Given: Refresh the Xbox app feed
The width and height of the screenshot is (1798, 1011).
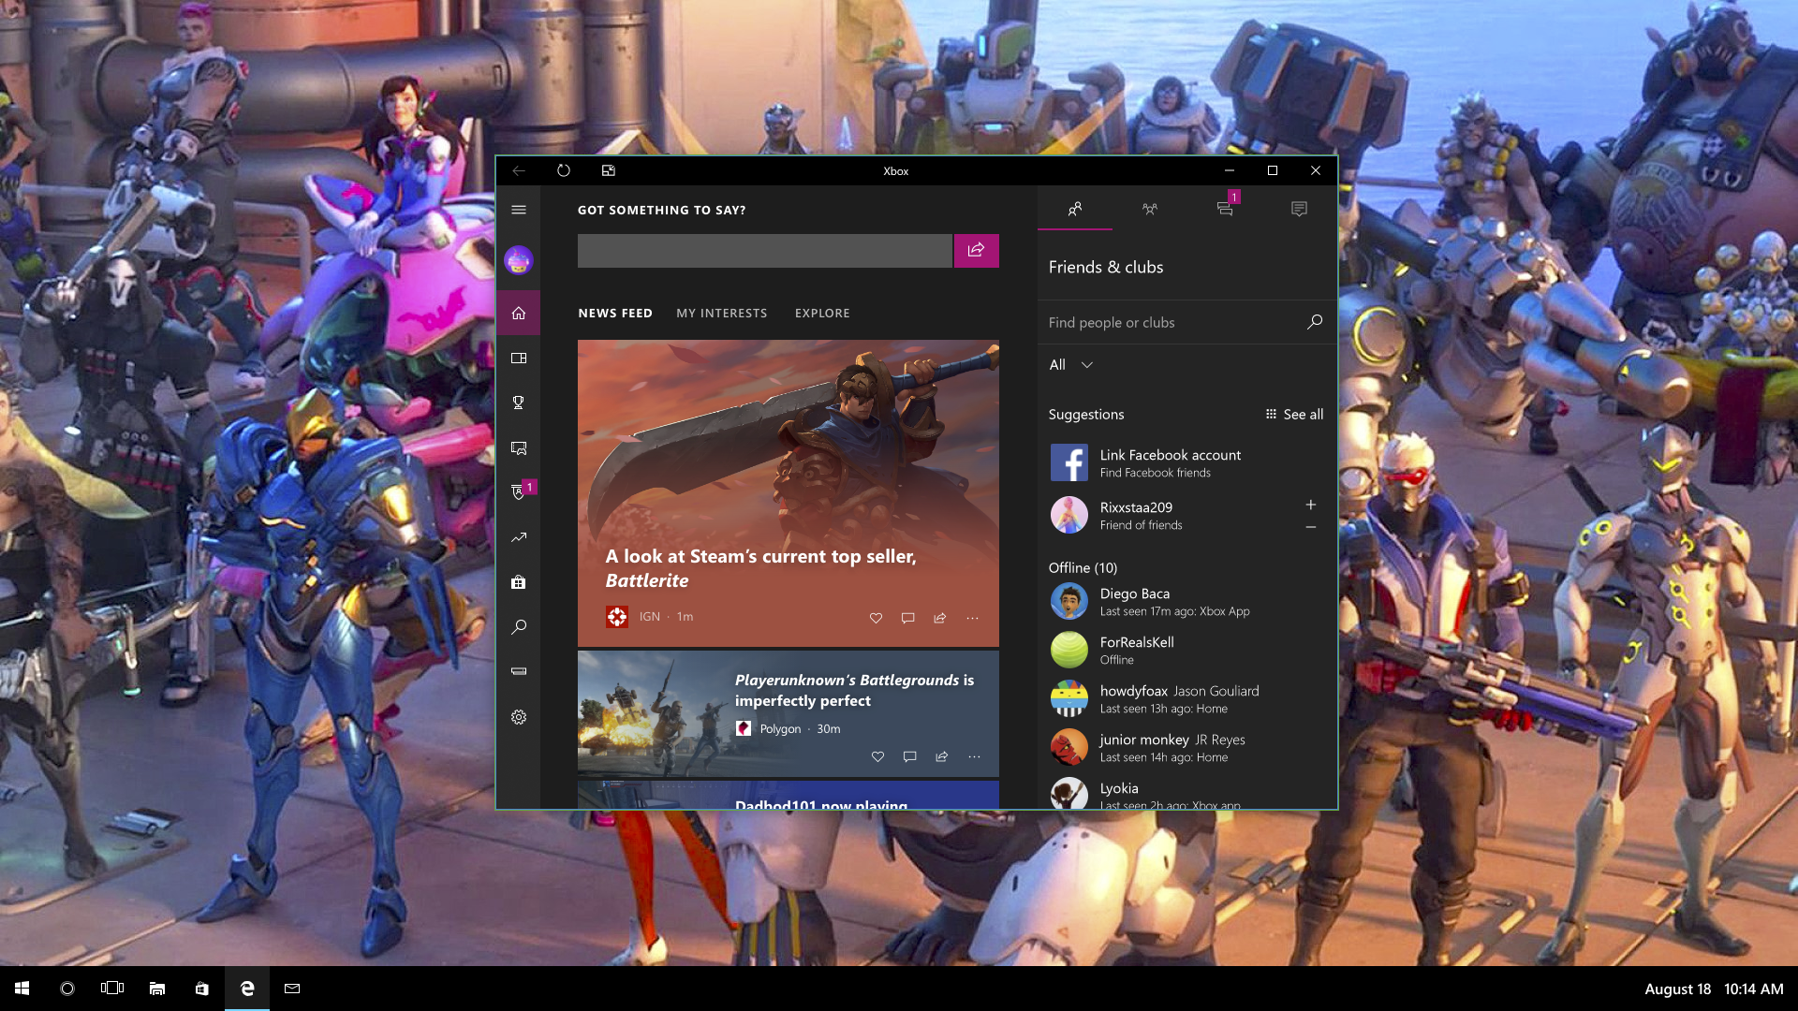Looking at the screenshot, I should 564,170.
